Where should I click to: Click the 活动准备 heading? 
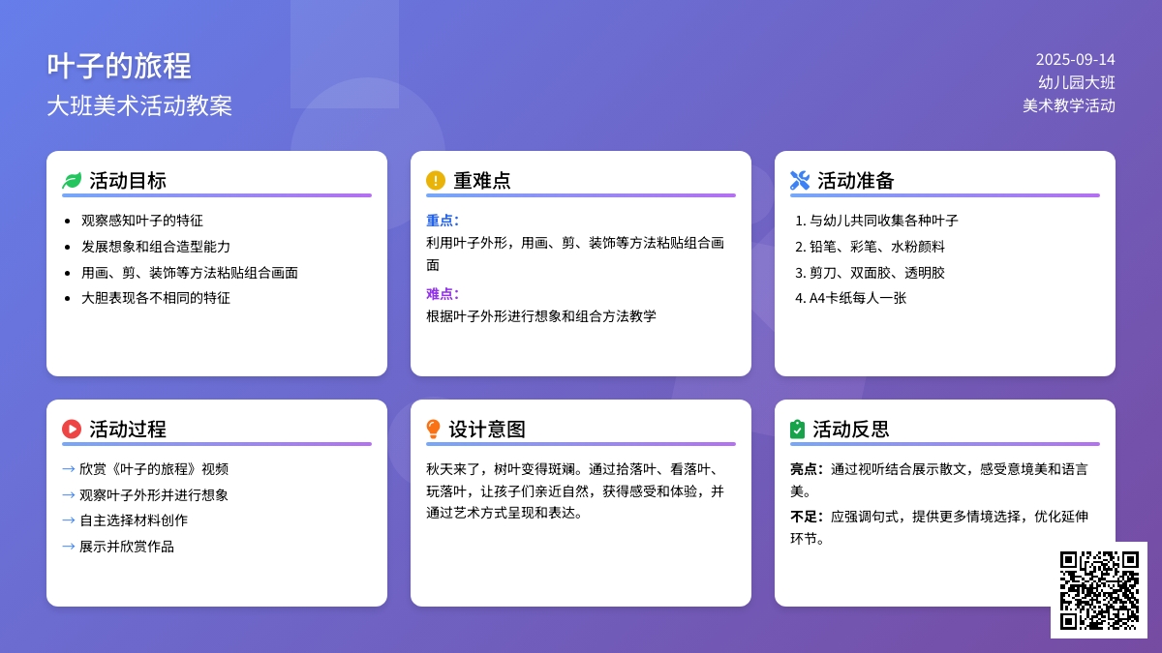(x=856, y=181)
